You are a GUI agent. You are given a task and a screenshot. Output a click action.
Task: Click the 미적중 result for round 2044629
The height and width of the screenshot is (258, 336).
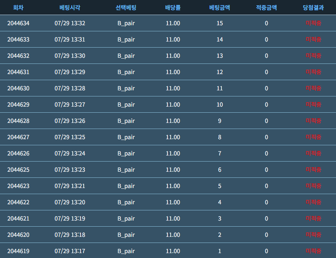(x=313, y=105)
